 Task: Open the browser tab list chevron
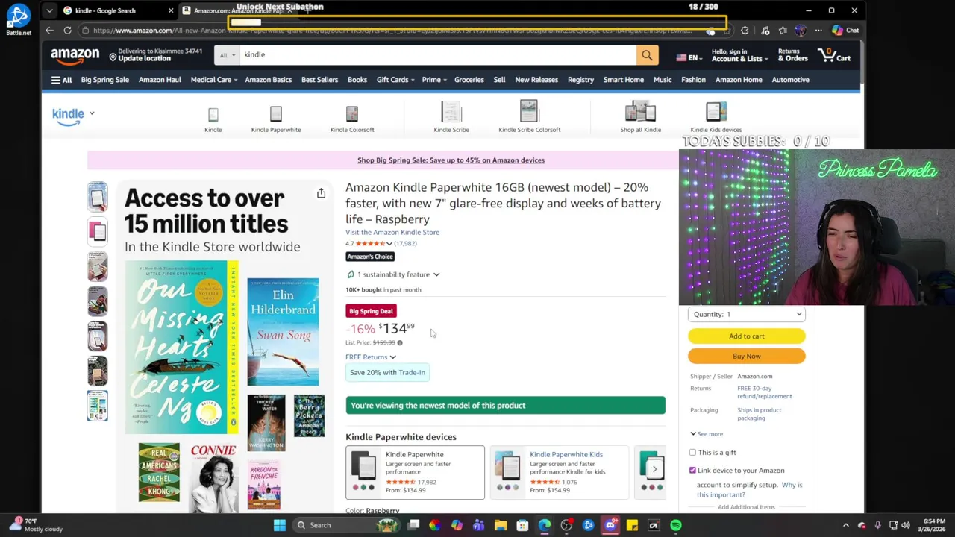[x=49, y=10]
